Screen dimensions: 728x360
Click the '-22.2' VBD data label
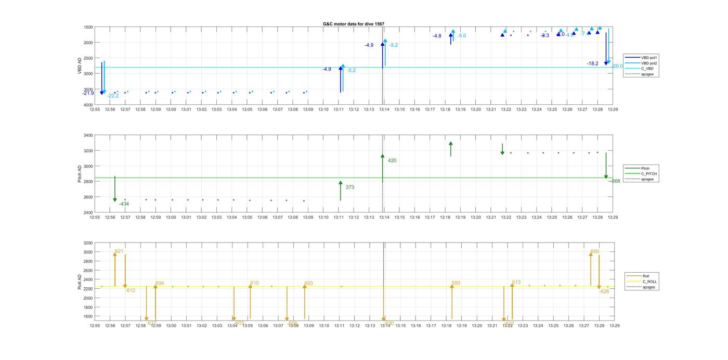pyautogui.click(x=113, y=96)
